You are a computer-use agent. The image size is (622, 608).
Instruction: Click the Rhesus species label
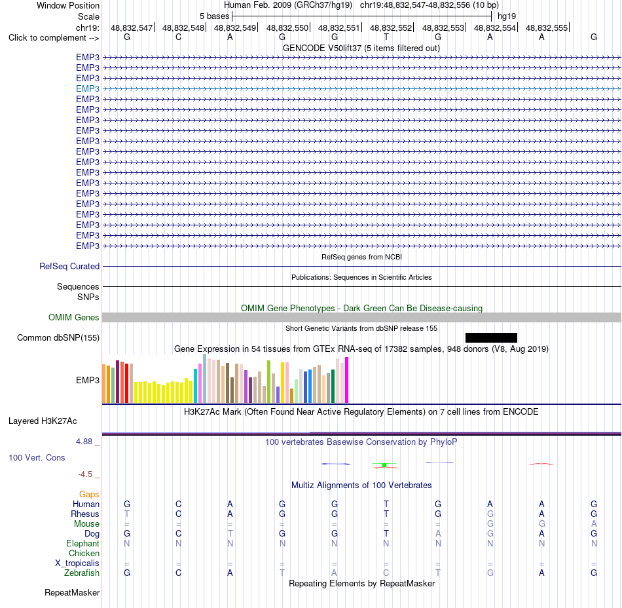tap(85, 514)
